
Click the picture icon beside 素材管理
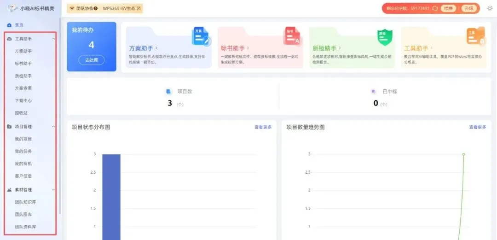(x=10, y=190)
